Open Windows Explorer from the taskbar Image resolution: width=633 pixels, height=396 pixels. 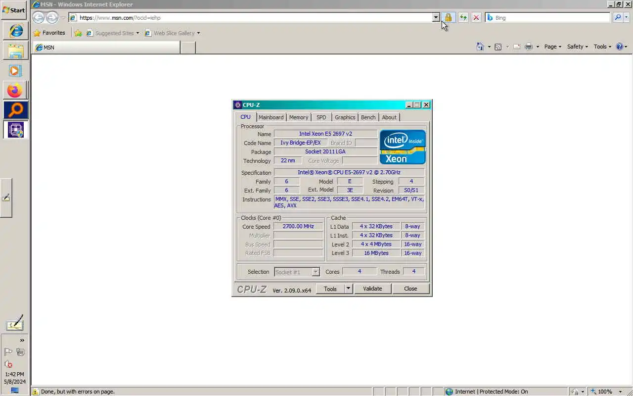tap(15, 50)
